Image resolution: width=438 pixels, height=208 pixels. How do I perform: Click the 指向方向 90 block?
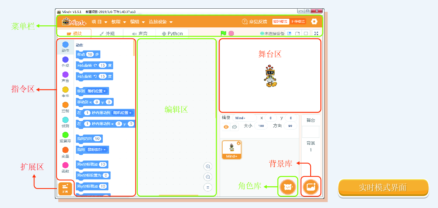click(89, 139)
